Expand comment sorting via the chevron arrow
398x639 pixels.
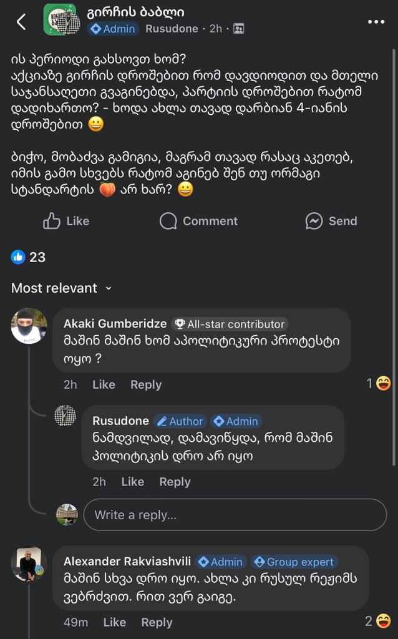point(109,289)
